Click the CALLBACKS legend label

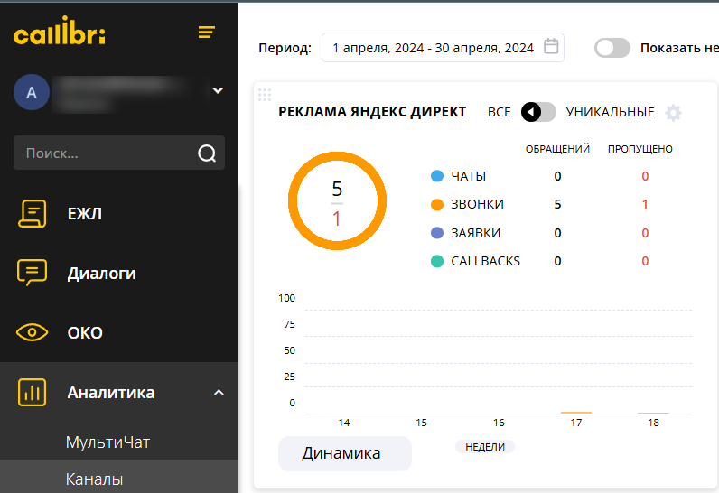[x=486, y=261]
